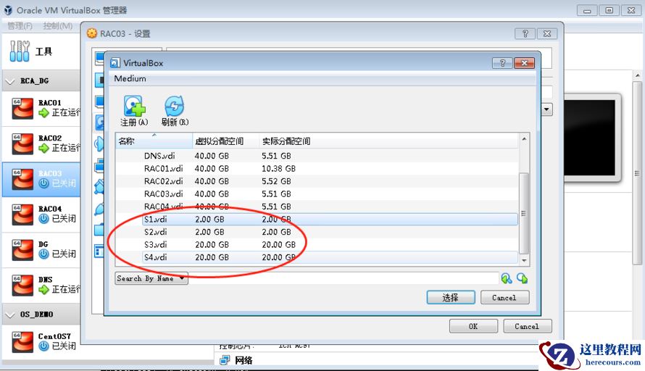
Task: Sort by the 虚拟分配空间 column header
Action: coord(225,141)
